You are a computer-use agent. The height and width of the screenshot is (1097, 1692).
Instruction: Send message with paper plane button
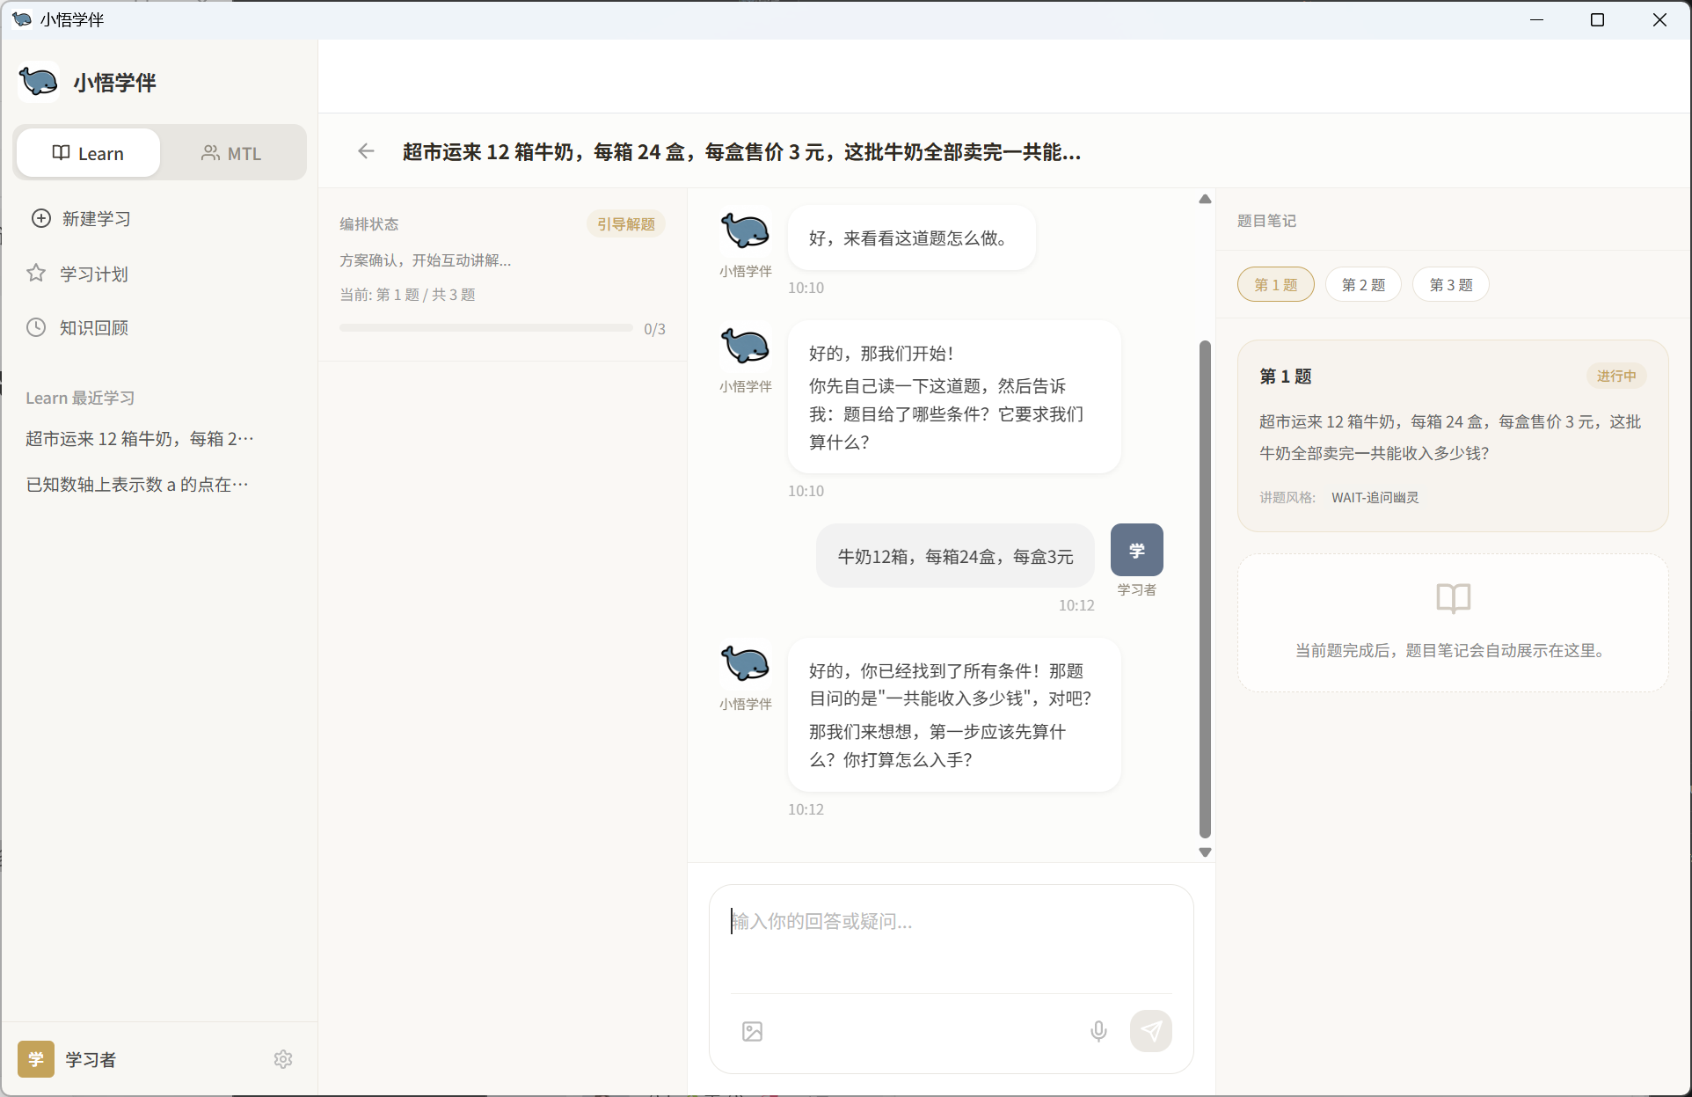pos(1151,1031)
